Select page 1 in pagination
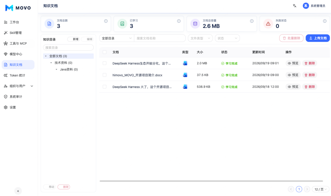 click(299, 189)
